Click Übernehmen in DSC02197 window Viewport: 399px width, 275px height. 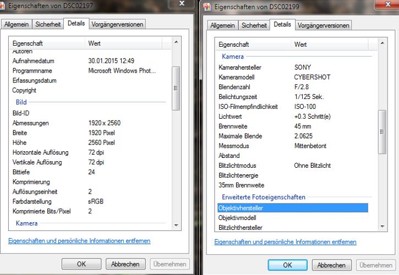coord(170,264)
